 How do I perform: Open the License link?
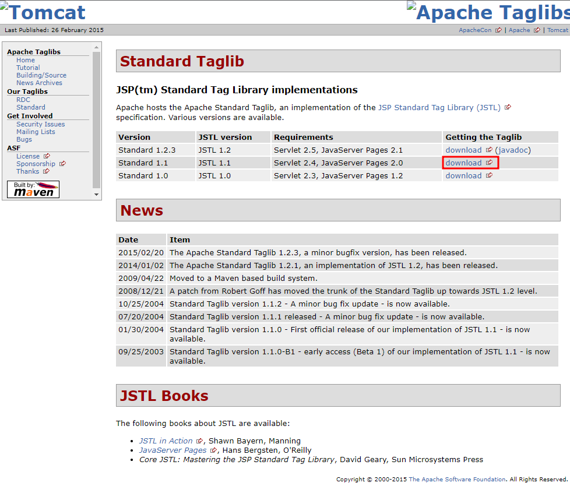(28, 156)
